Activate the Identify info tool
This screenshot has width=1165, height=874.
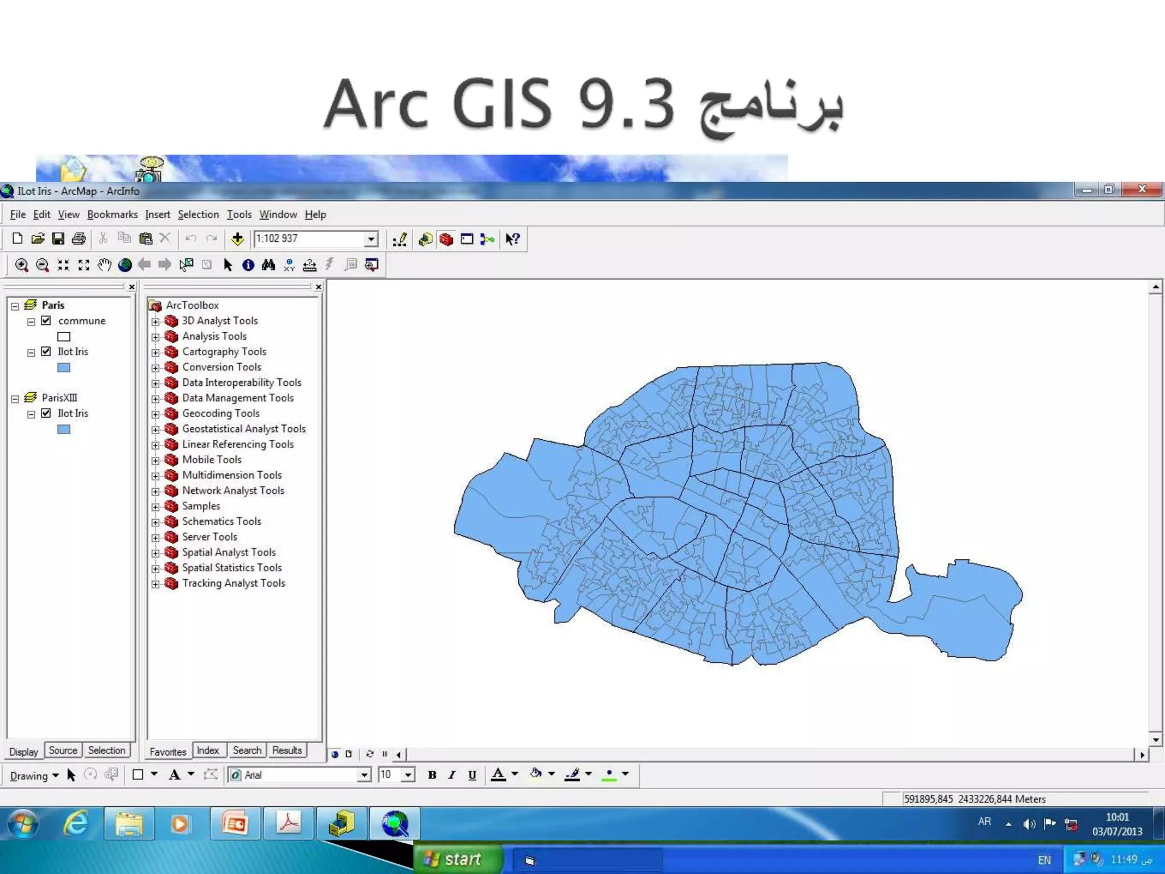(x=248, y=265)
